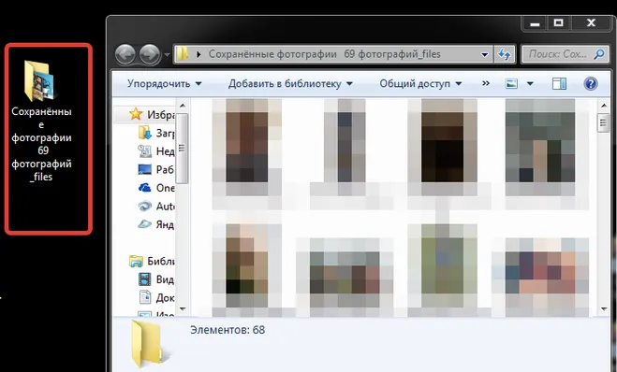Change the view with view icon
Image resolution: width=617 pixels, height=372 pixels.
click(x=511, y=83)
